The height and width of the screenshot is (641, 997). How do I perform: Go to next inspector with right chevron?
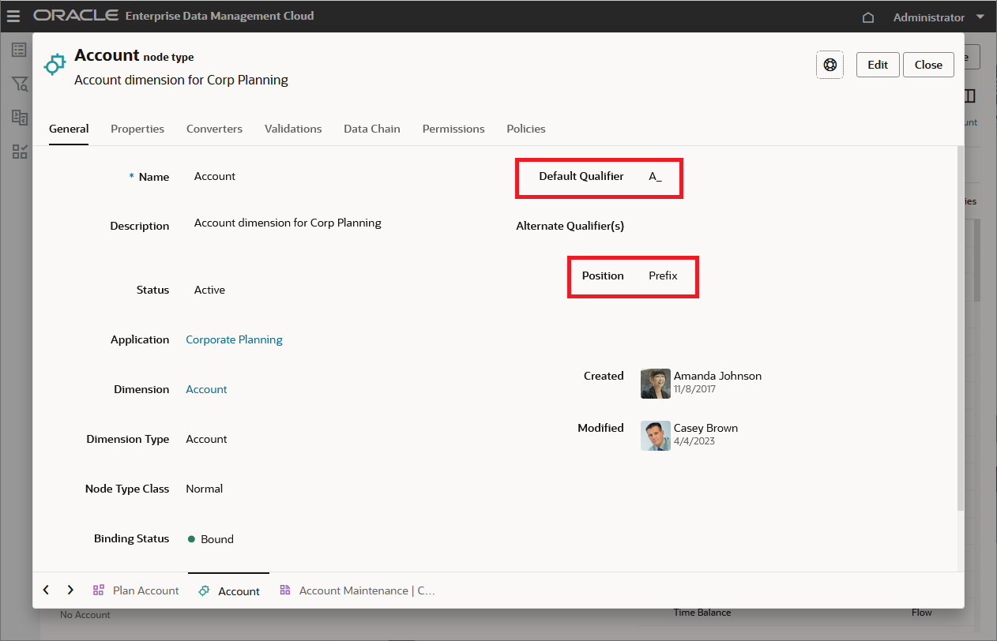click(70, 590)
